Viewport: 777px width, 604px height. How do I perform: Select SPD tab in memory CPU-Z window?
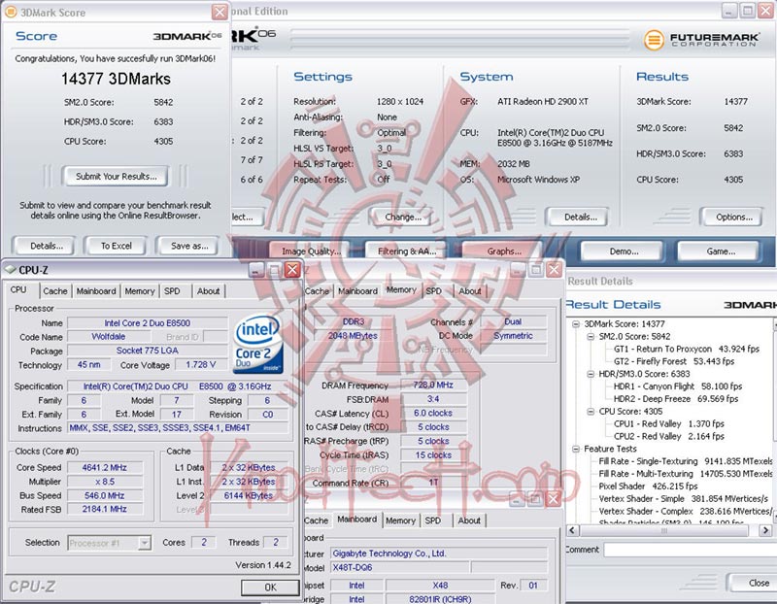point(433,291)
